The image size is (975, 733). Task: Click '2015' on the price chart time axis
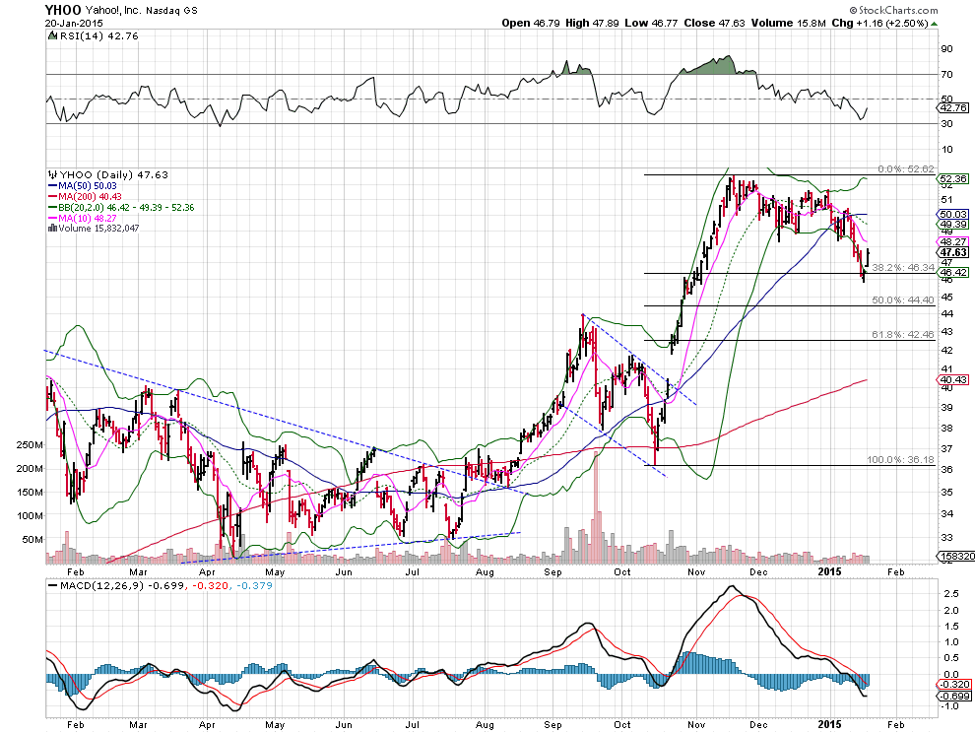click(x=829, y=571)
